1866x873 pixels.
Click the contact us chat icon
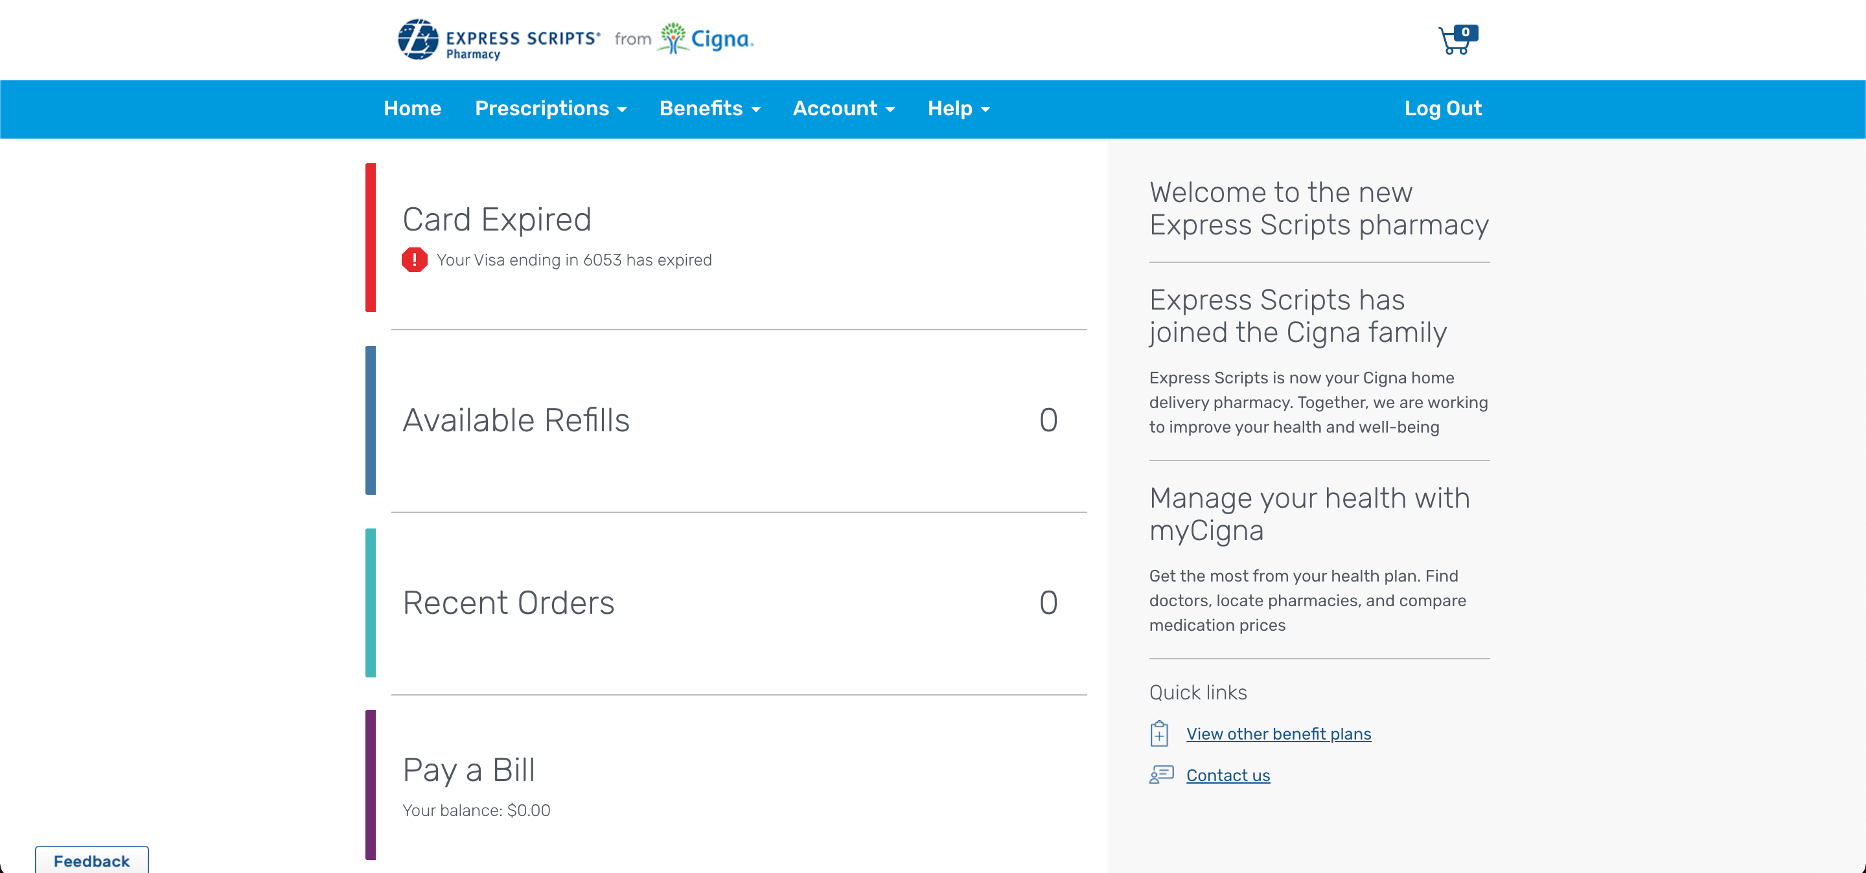click(x=1161, y=775)
